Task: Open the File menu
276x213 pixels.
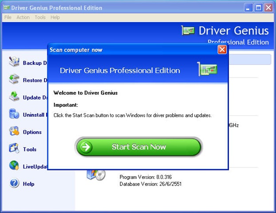Action: pyautogui.click(x=8, y=17)
